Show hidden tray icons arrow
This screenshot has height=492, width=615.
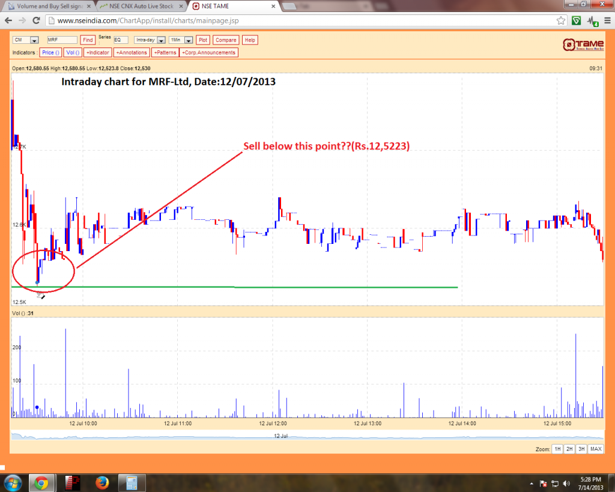coord(532,484)
